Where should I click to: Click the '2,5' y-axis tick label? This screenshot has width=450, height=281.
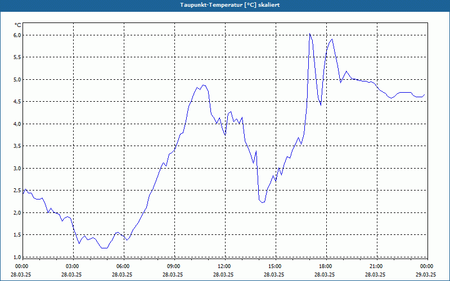click(17, 191)
